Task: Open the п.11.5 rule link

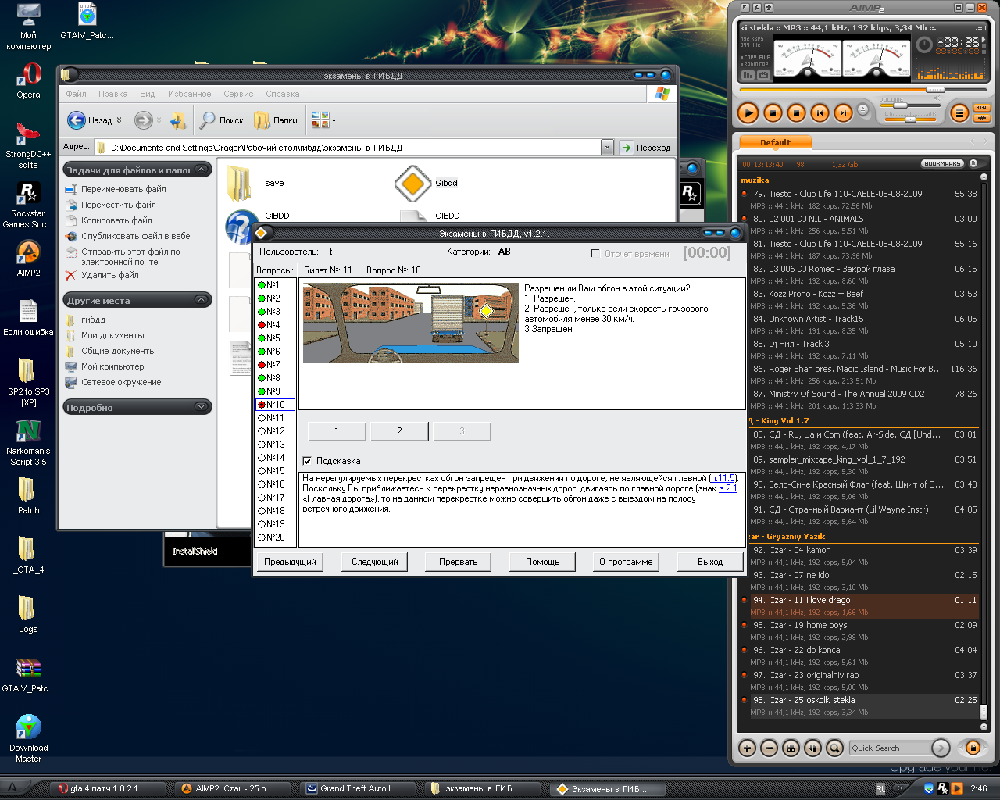Action: pyautogui.click(x=723, y=478)
